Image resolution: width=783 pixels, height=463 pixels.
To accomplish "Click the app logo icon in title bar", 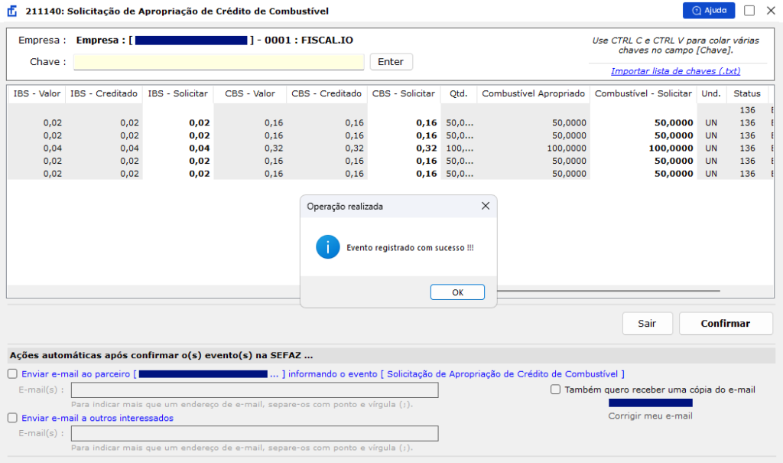I will (12, 11).
